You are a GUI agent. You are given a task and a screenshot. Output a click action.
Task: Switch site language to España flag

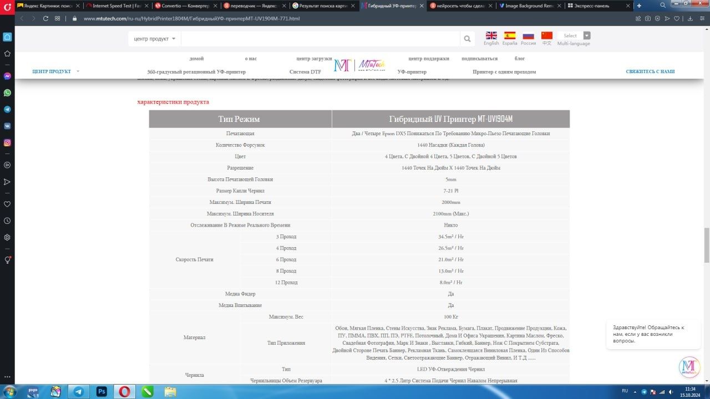click(510, 35)
